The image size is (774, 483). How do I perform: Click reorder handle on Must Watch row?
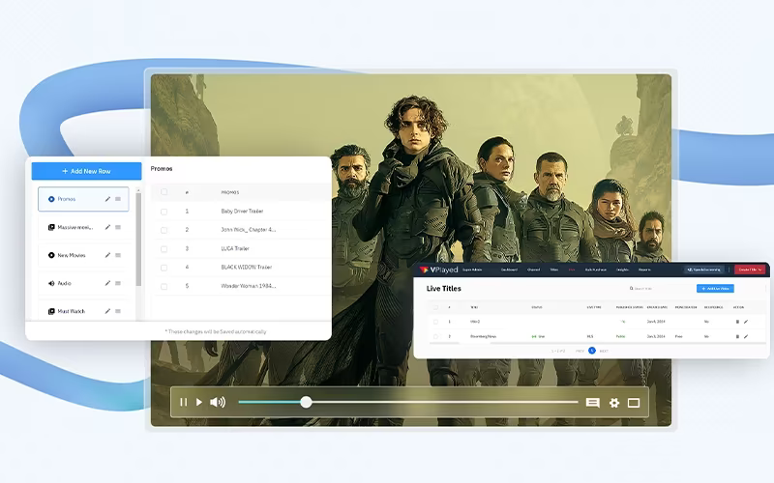tap(118, 311)
